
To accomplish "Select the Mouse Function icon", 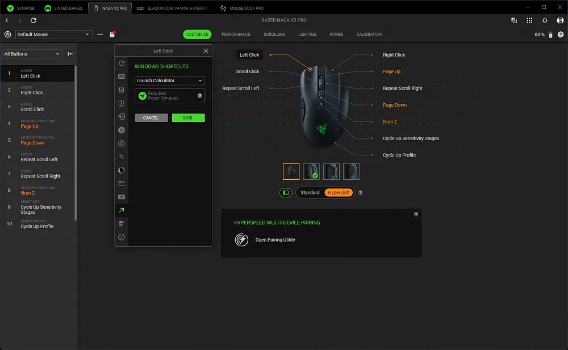I will (x=122, y=90).
